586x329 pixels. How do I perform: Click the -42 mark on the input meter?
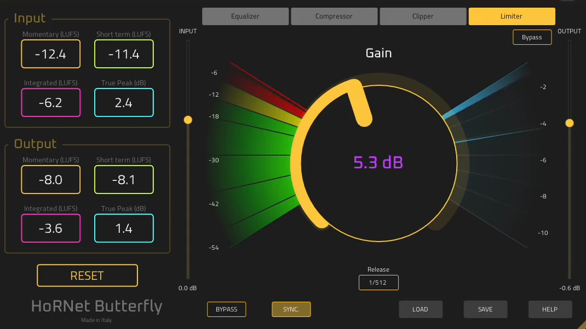pos(214,204)
